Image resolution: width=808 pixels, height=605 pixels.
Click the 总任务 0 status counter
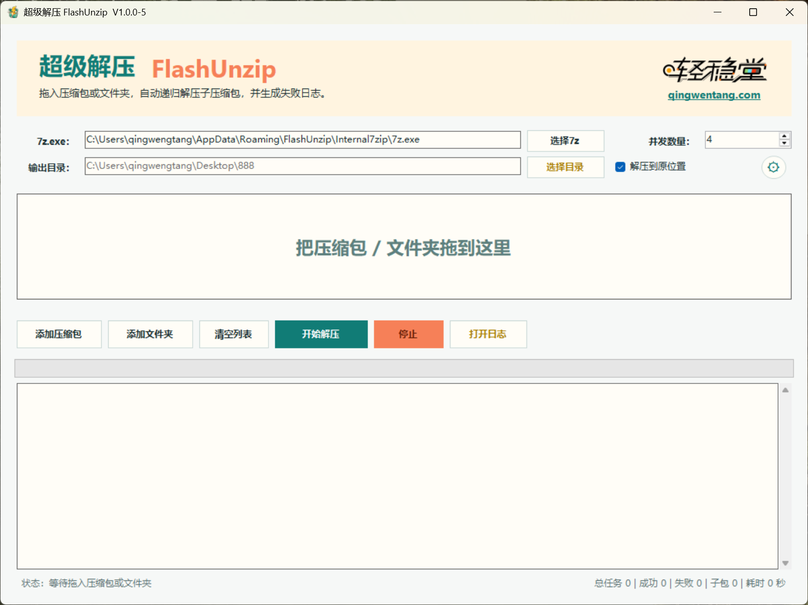point(613,583)
